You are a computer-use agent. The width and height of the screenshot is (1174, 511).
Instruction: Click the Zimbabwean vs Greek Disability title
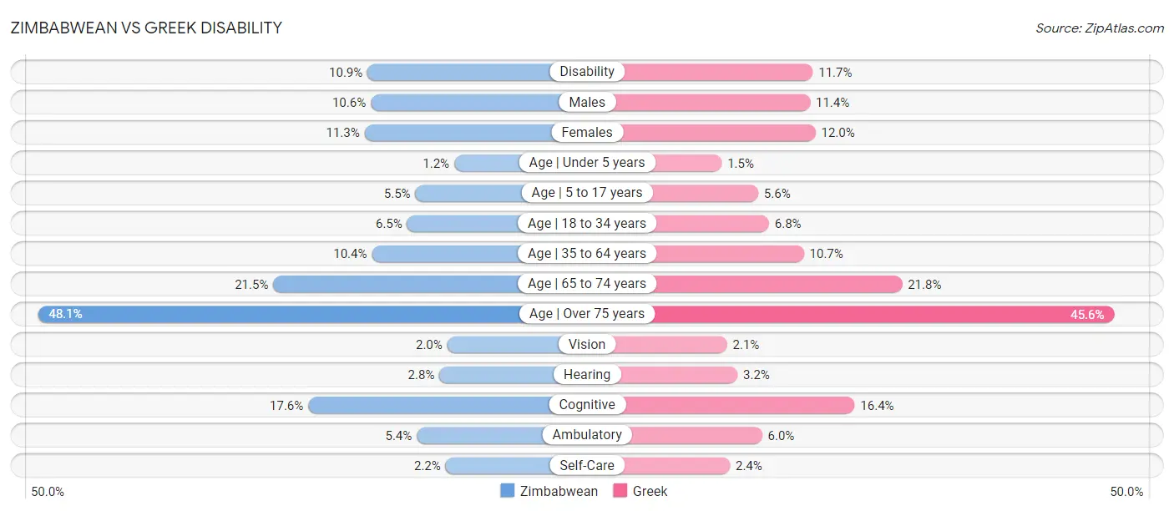[146, 28]
